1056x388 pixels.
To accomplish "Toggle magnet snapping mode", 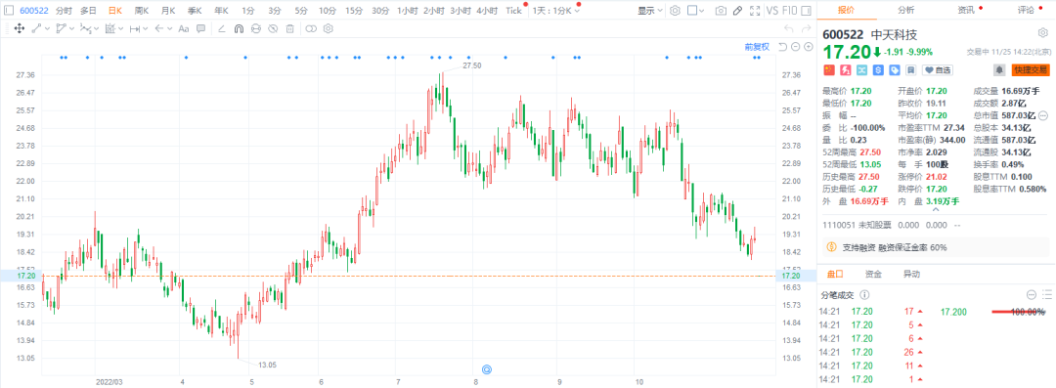I will 239,29.
